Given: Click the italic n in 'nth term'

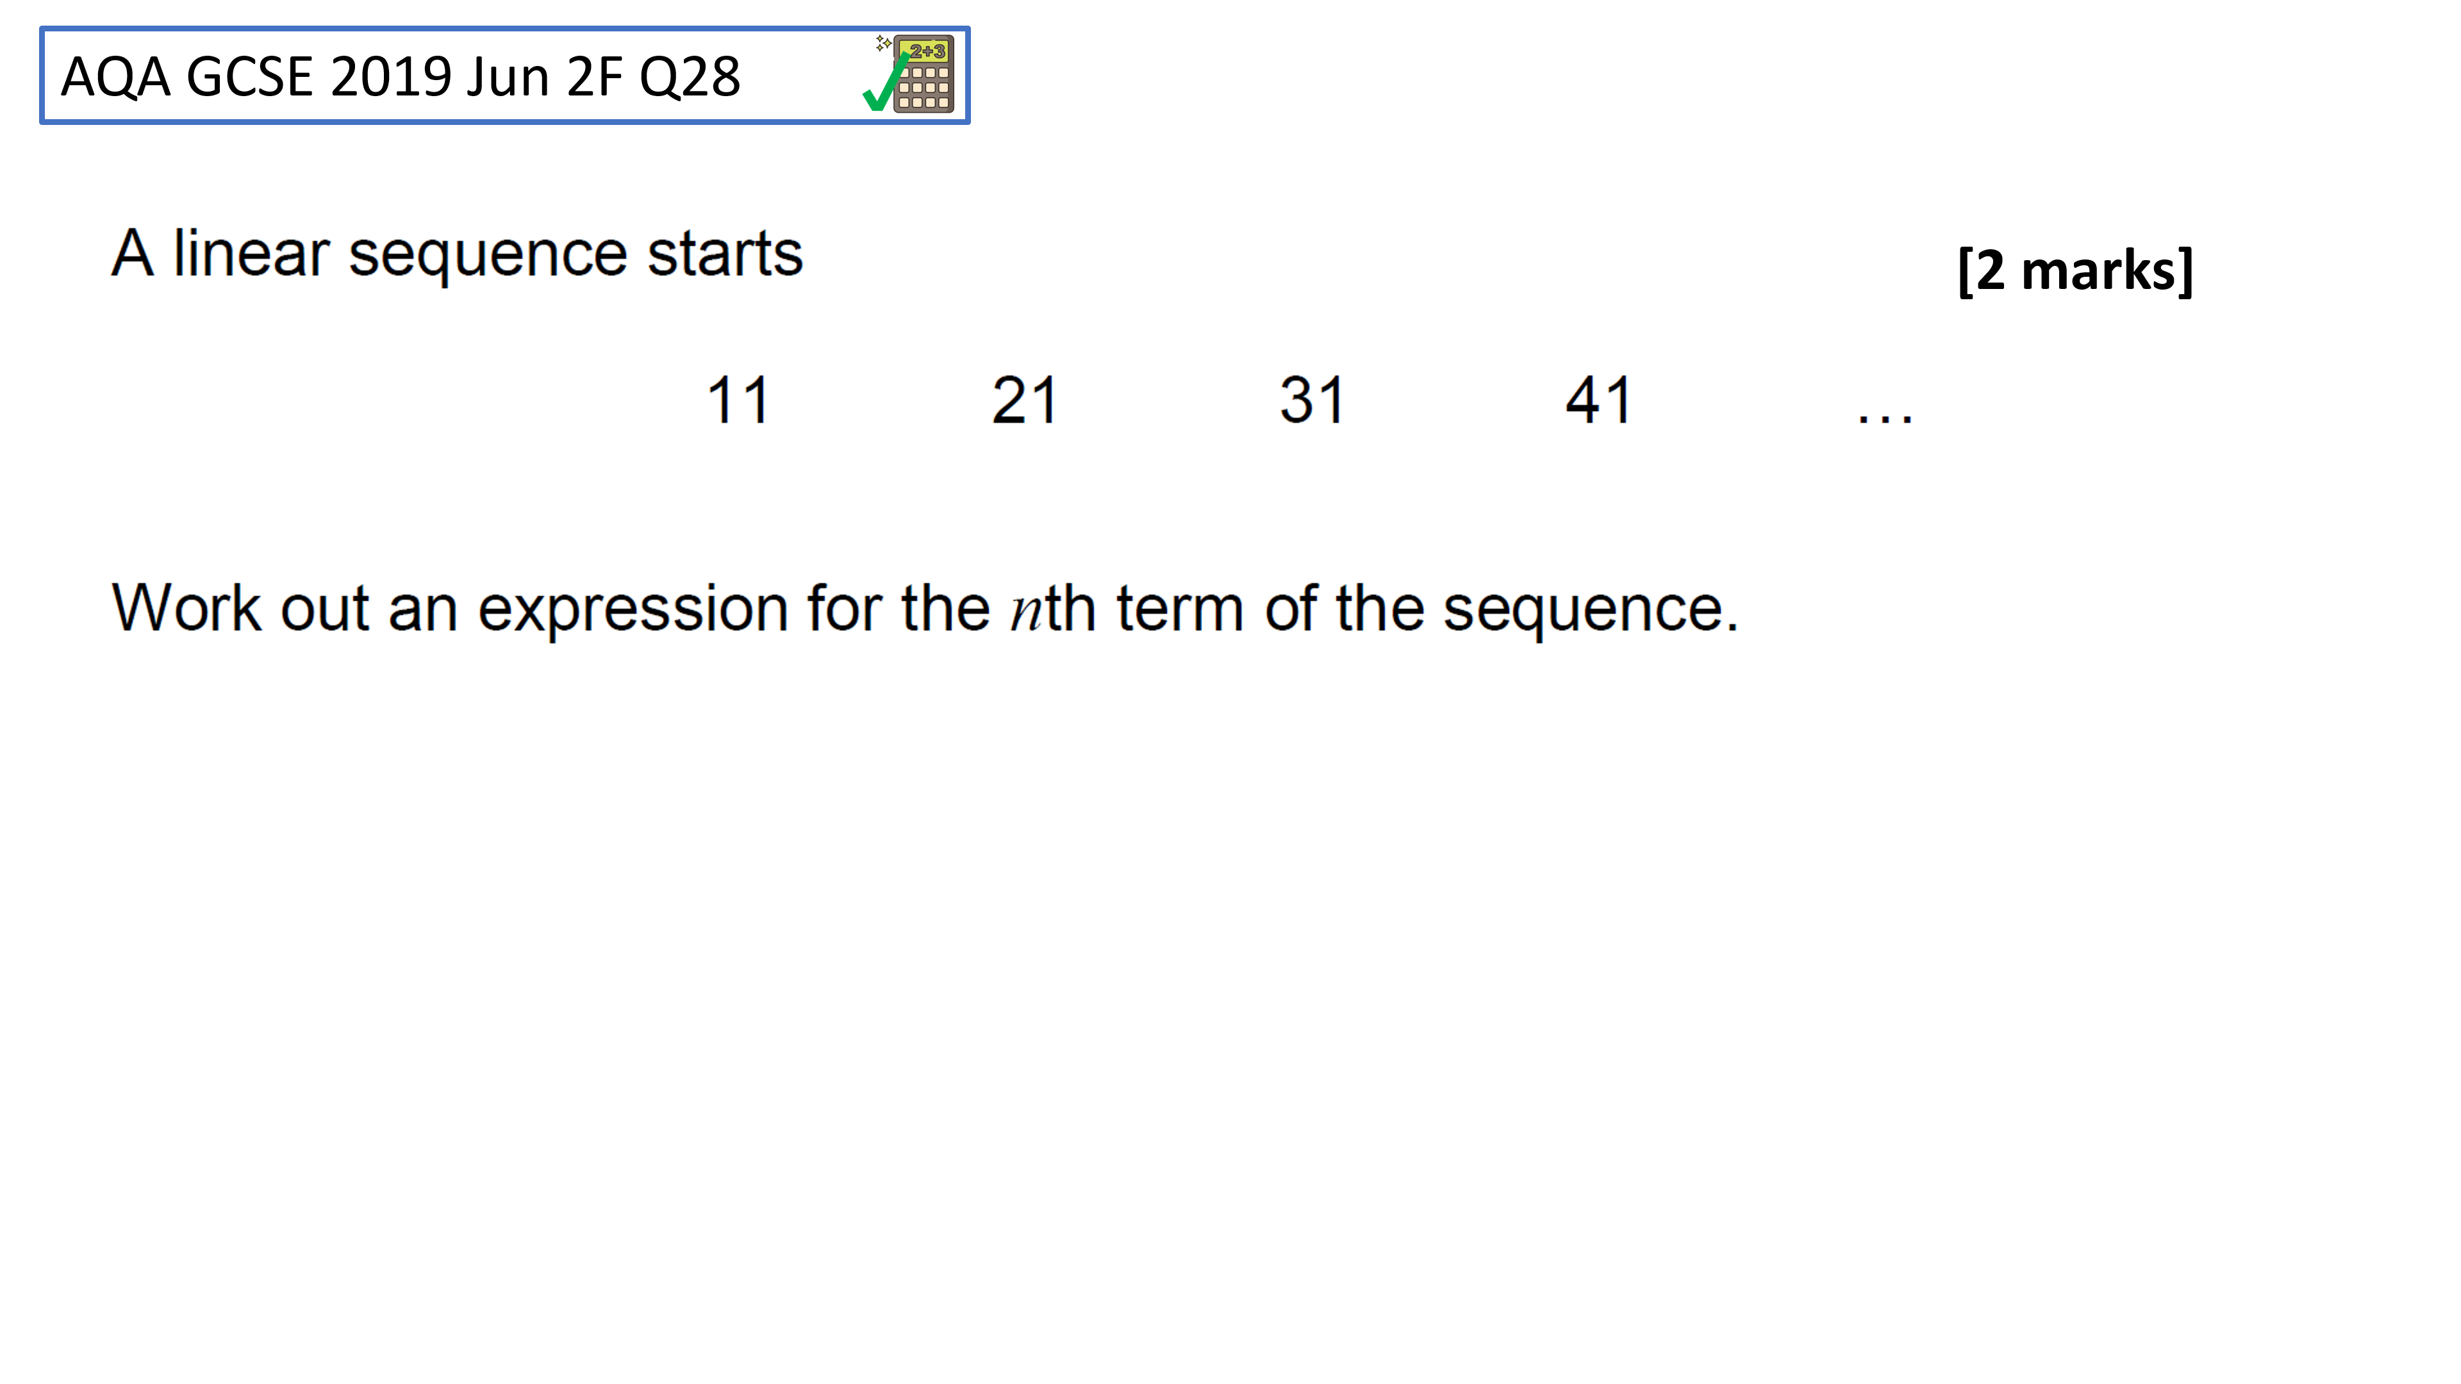Looking at the screenshot, I should pyautogui.click(x=1027, y=611).
